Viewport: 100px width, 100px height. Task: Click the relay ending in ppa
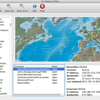(x=2, y=66)
